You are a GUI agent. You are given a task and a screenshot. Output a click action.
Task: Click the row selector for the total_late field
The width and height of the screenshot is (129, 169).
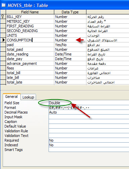click(x=3, y=82)
